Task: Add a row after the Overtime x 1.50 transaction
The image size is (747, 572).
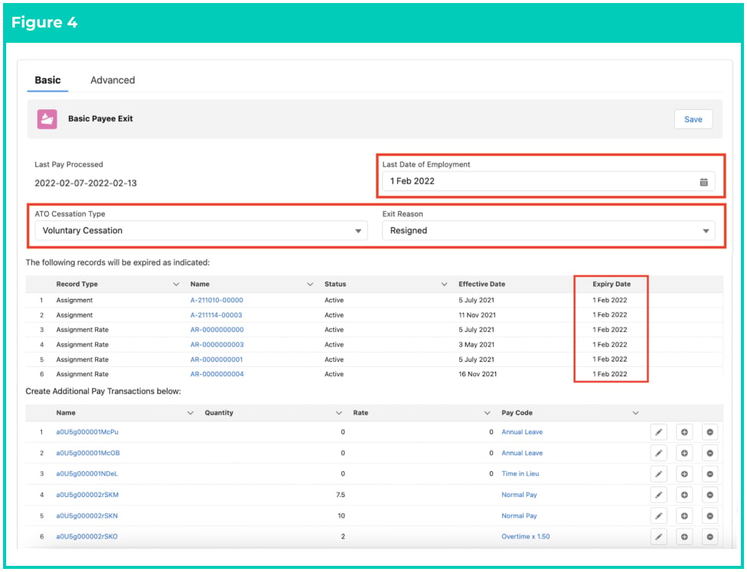Action: point(684,537)
